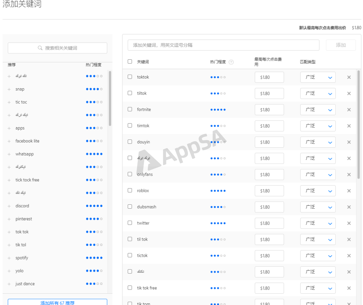Add whatsapp keyword with plus icon

[x=9, y=154]
